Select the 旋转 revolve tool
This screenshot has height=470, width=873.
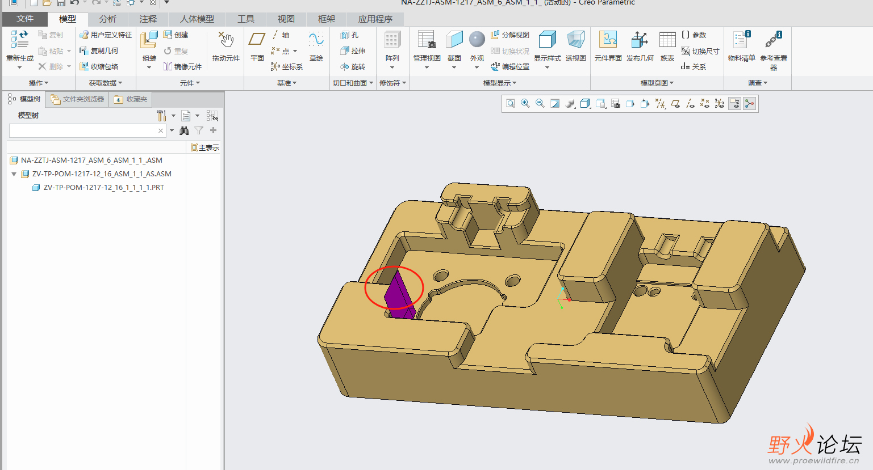pos(353,67)
